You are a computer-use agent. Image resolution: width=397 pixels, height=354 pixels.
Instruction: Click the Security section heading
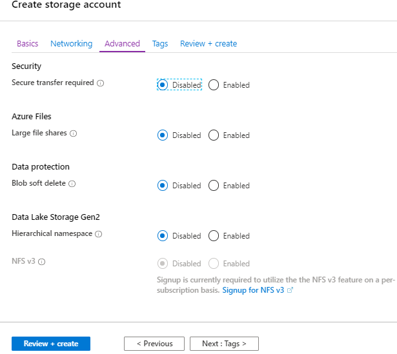(26, 66)
